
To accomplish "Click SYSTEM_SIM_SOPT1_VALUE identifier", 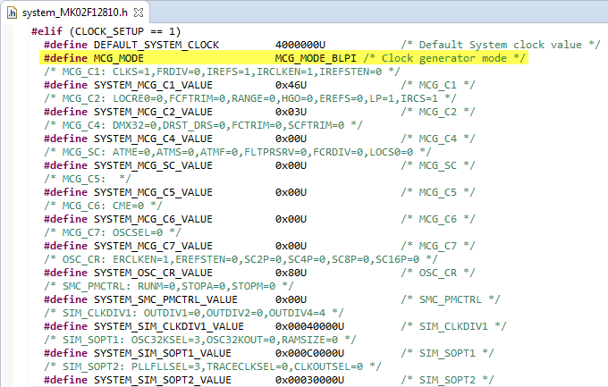I will 163,353.
